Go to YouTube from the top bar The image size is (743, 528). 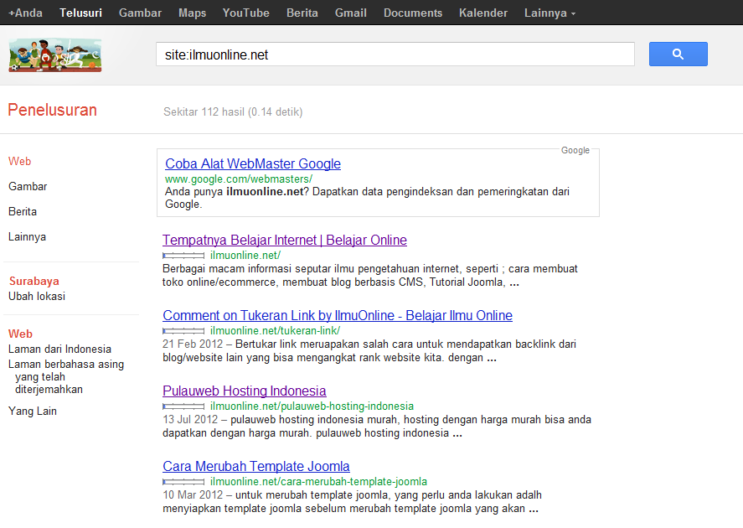245,13
